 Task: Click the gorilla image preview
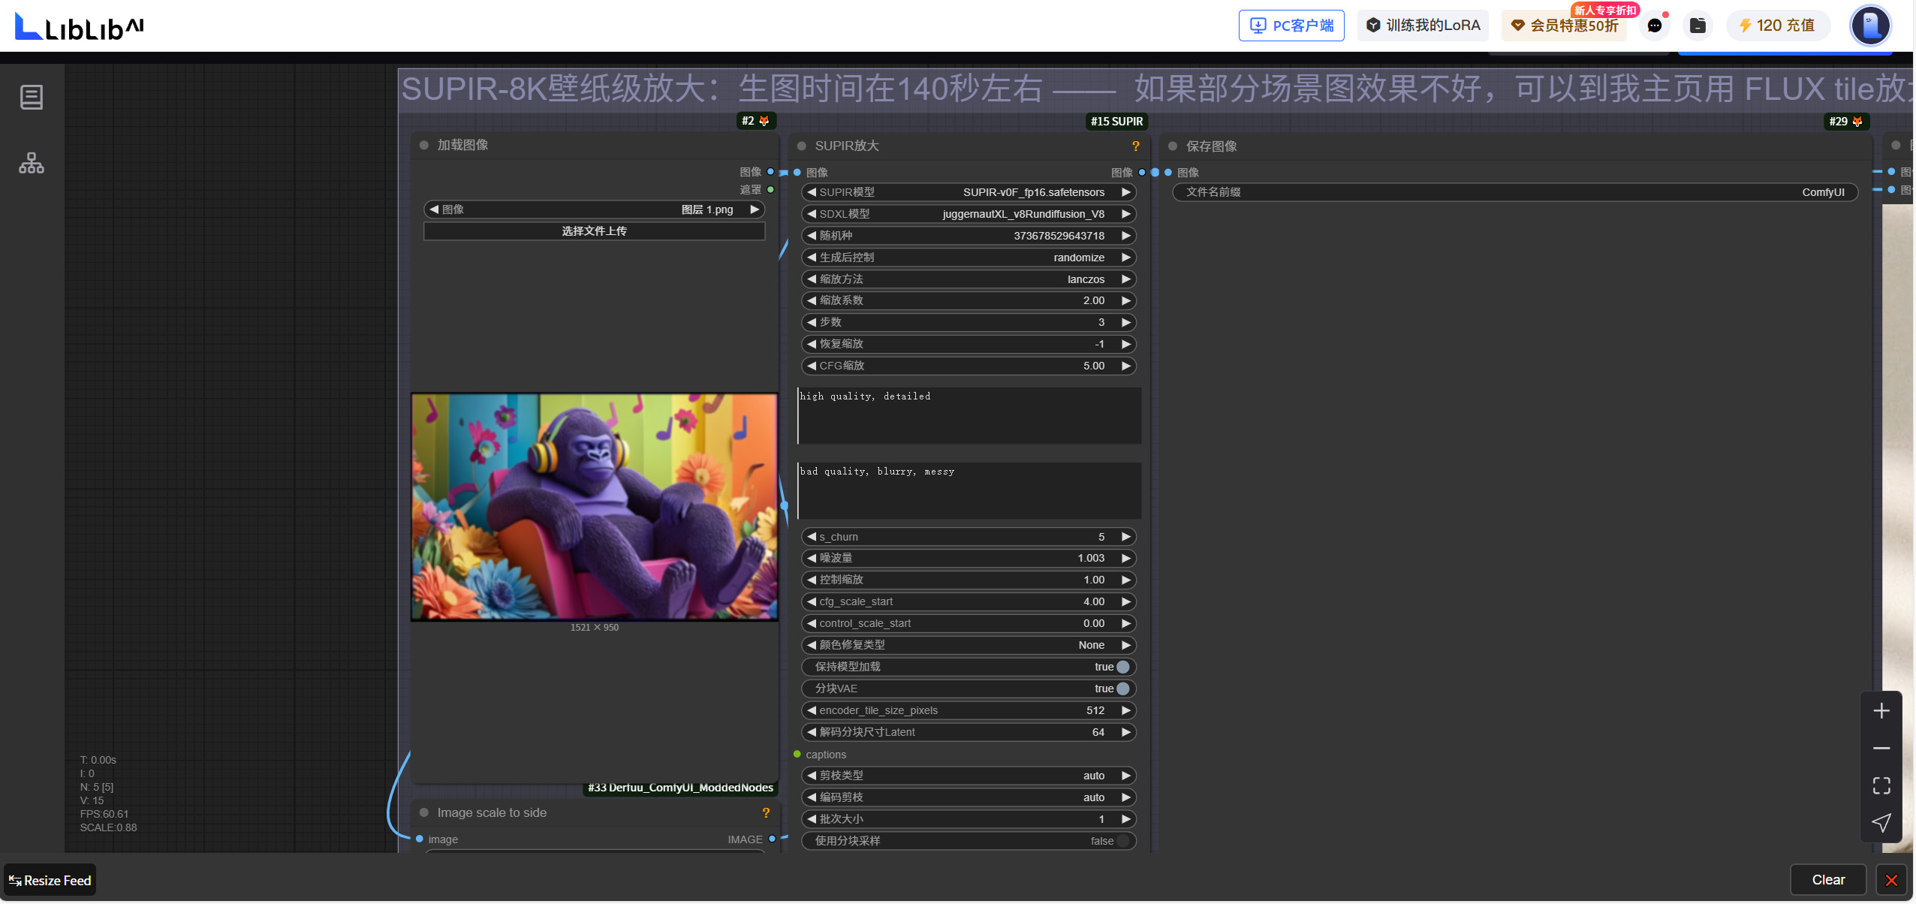tap(594, 507)
